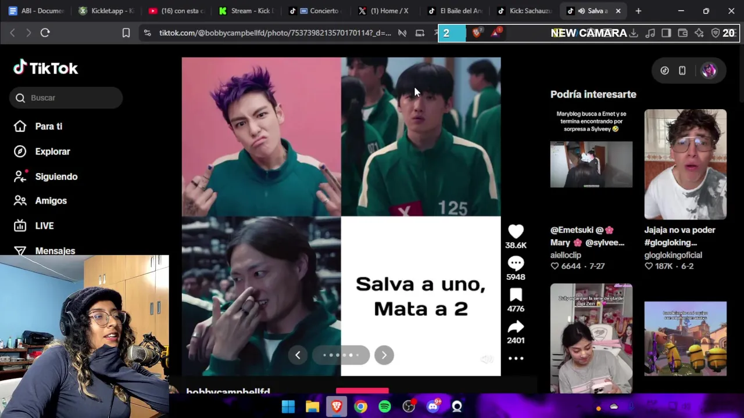Open the gloglokingoficial profile link
This screenshot has height=418, width=744.
click(x=673, y=255)
